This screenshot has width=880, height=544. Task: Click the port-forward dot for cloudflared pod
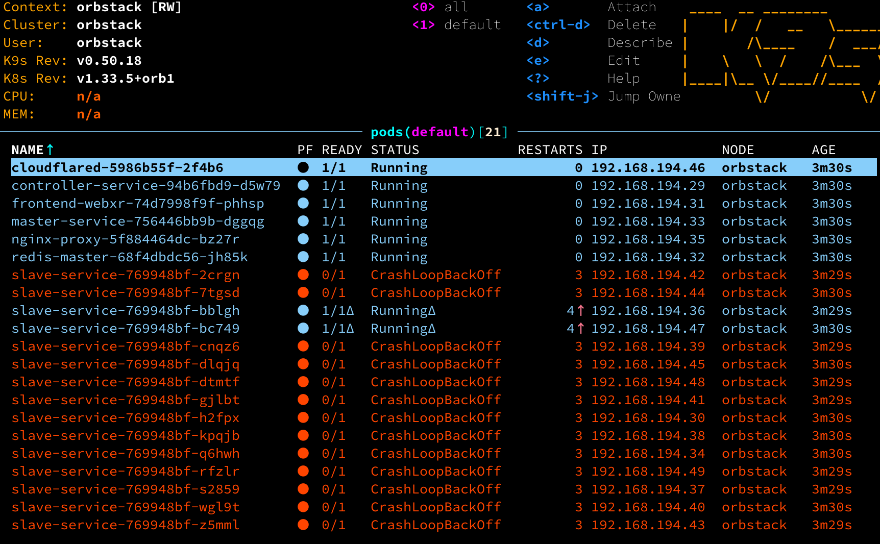coord(303,167)
